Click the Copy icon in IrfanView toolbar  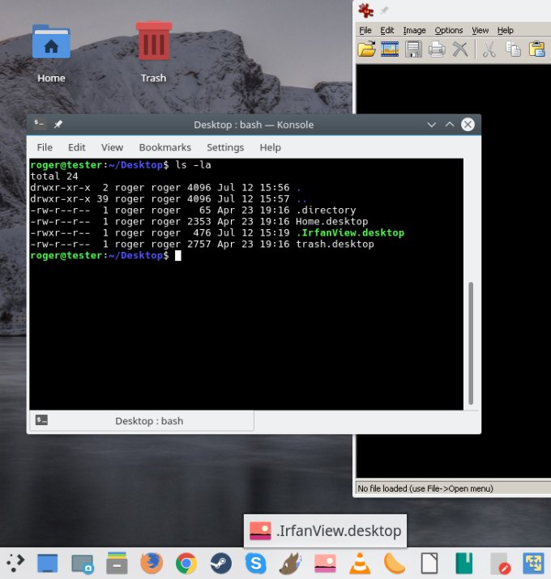513,49
